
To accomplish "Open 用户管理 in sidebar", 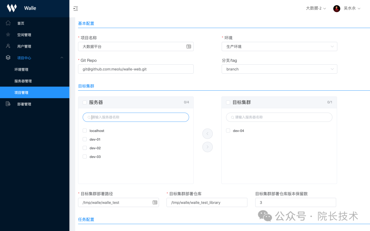I will (x=35, y=46).
